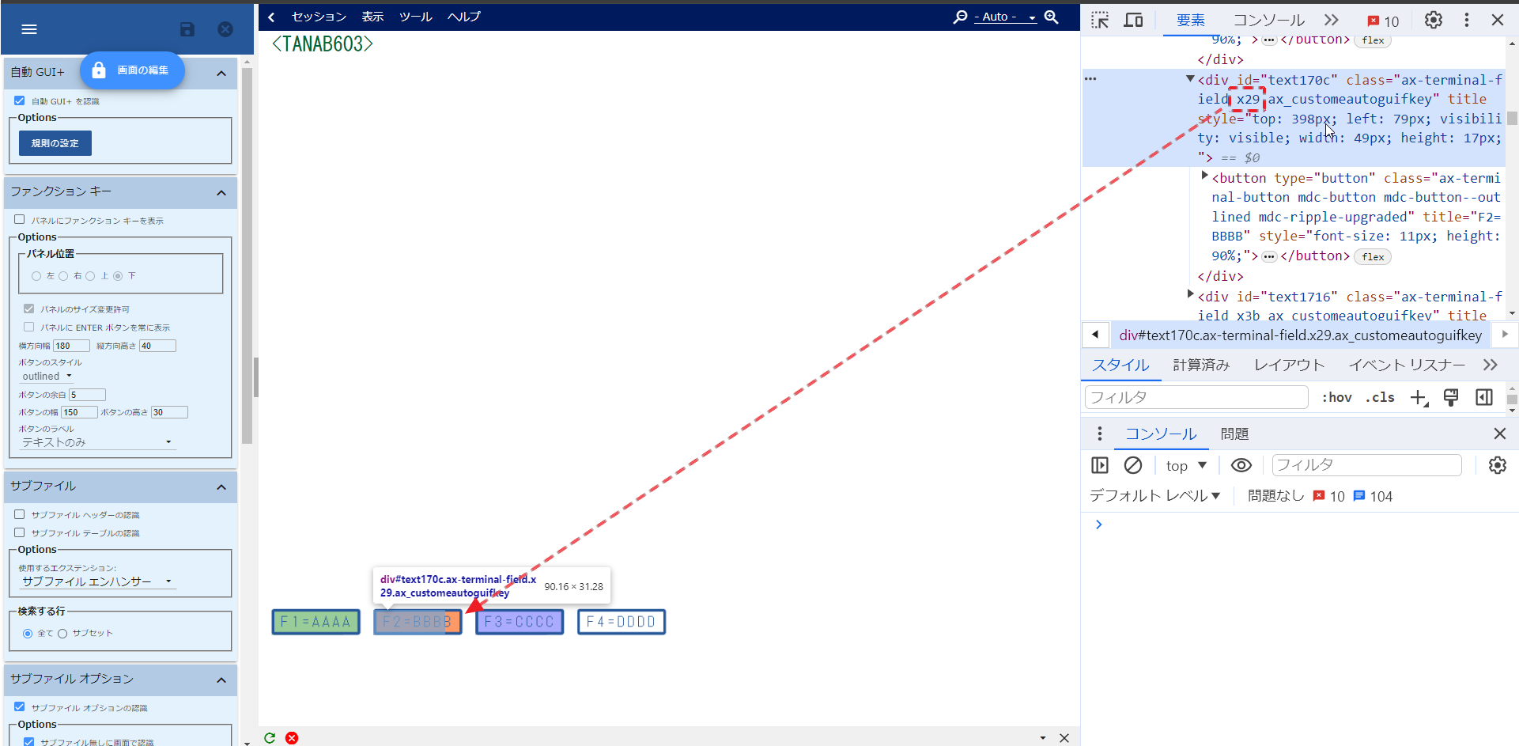
Task: Click the DevTools element inspector icon
Action: tap(1100, 20)
